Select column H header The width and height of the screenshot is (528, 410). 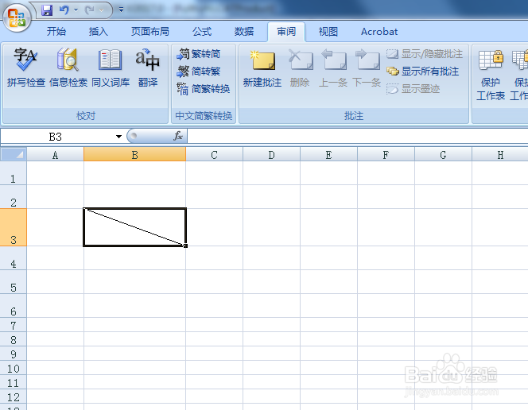click(x=500, y=155)
